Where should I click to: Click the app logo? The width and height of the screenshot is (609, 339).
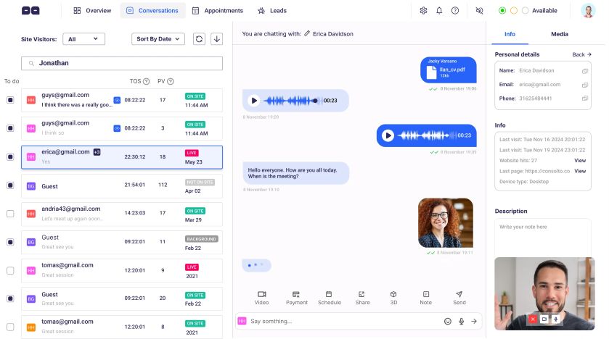(x=30, y=10)
